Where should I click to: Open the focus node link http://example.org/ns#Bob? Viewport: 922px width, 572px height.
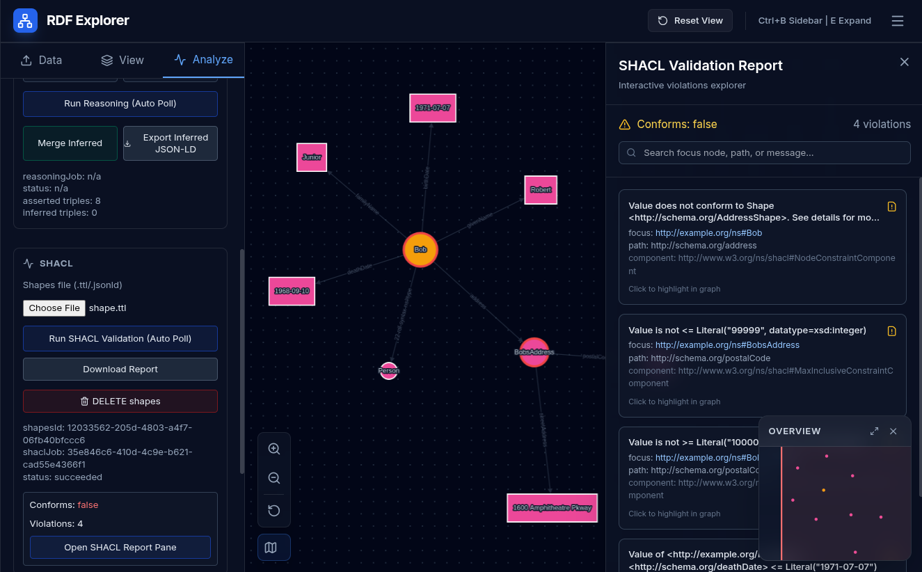(708, 233)
